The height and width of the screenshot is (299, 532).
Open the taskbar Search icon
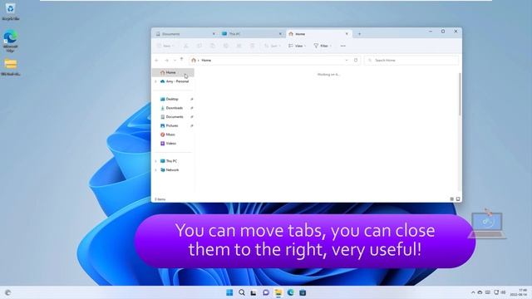(242, 292)
